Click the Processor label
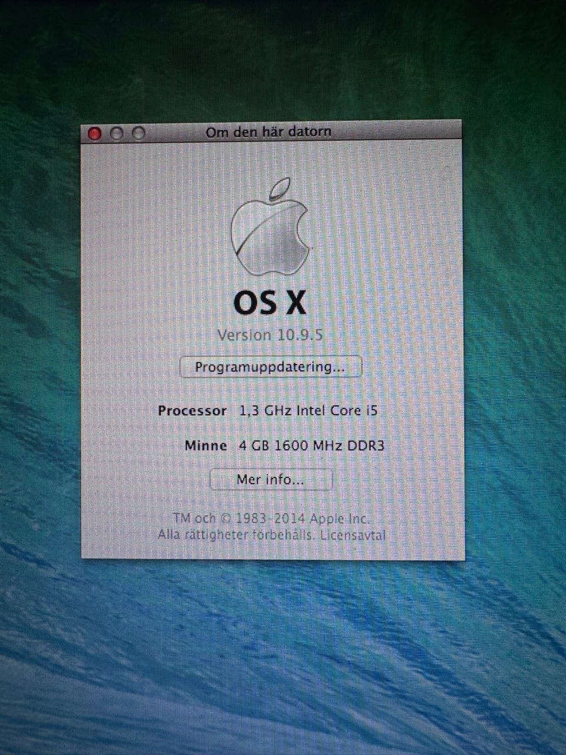566x755 pixels. click(192, 411)
